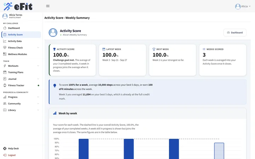Click the Week by week chart icon
This screenshot has width=255, height=159.
pyautogui.click(x=55, y=113)
